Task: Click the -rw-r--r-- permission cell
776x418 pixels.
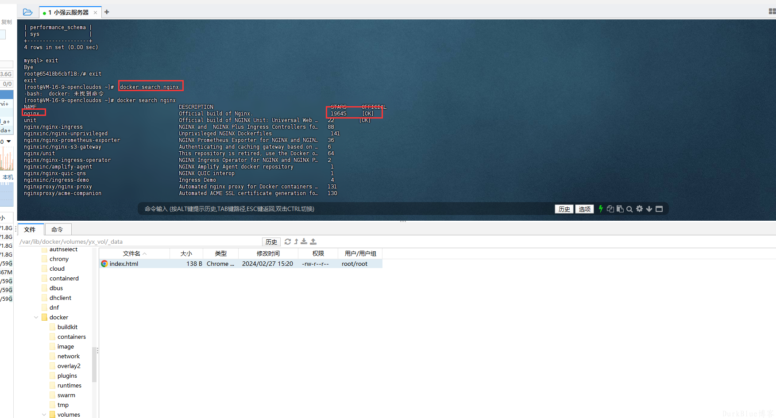Action: click(x=315, y=264)
